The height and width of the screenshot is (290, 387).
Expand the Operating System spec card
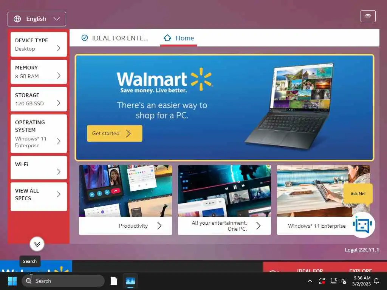[x=39, y=134]
